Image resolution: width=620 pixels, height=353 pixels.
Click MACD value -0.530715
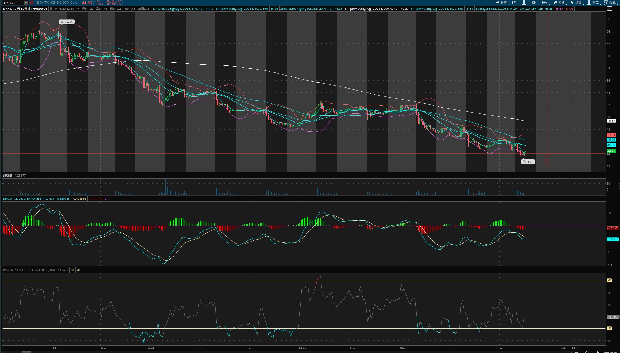[63, 199]
